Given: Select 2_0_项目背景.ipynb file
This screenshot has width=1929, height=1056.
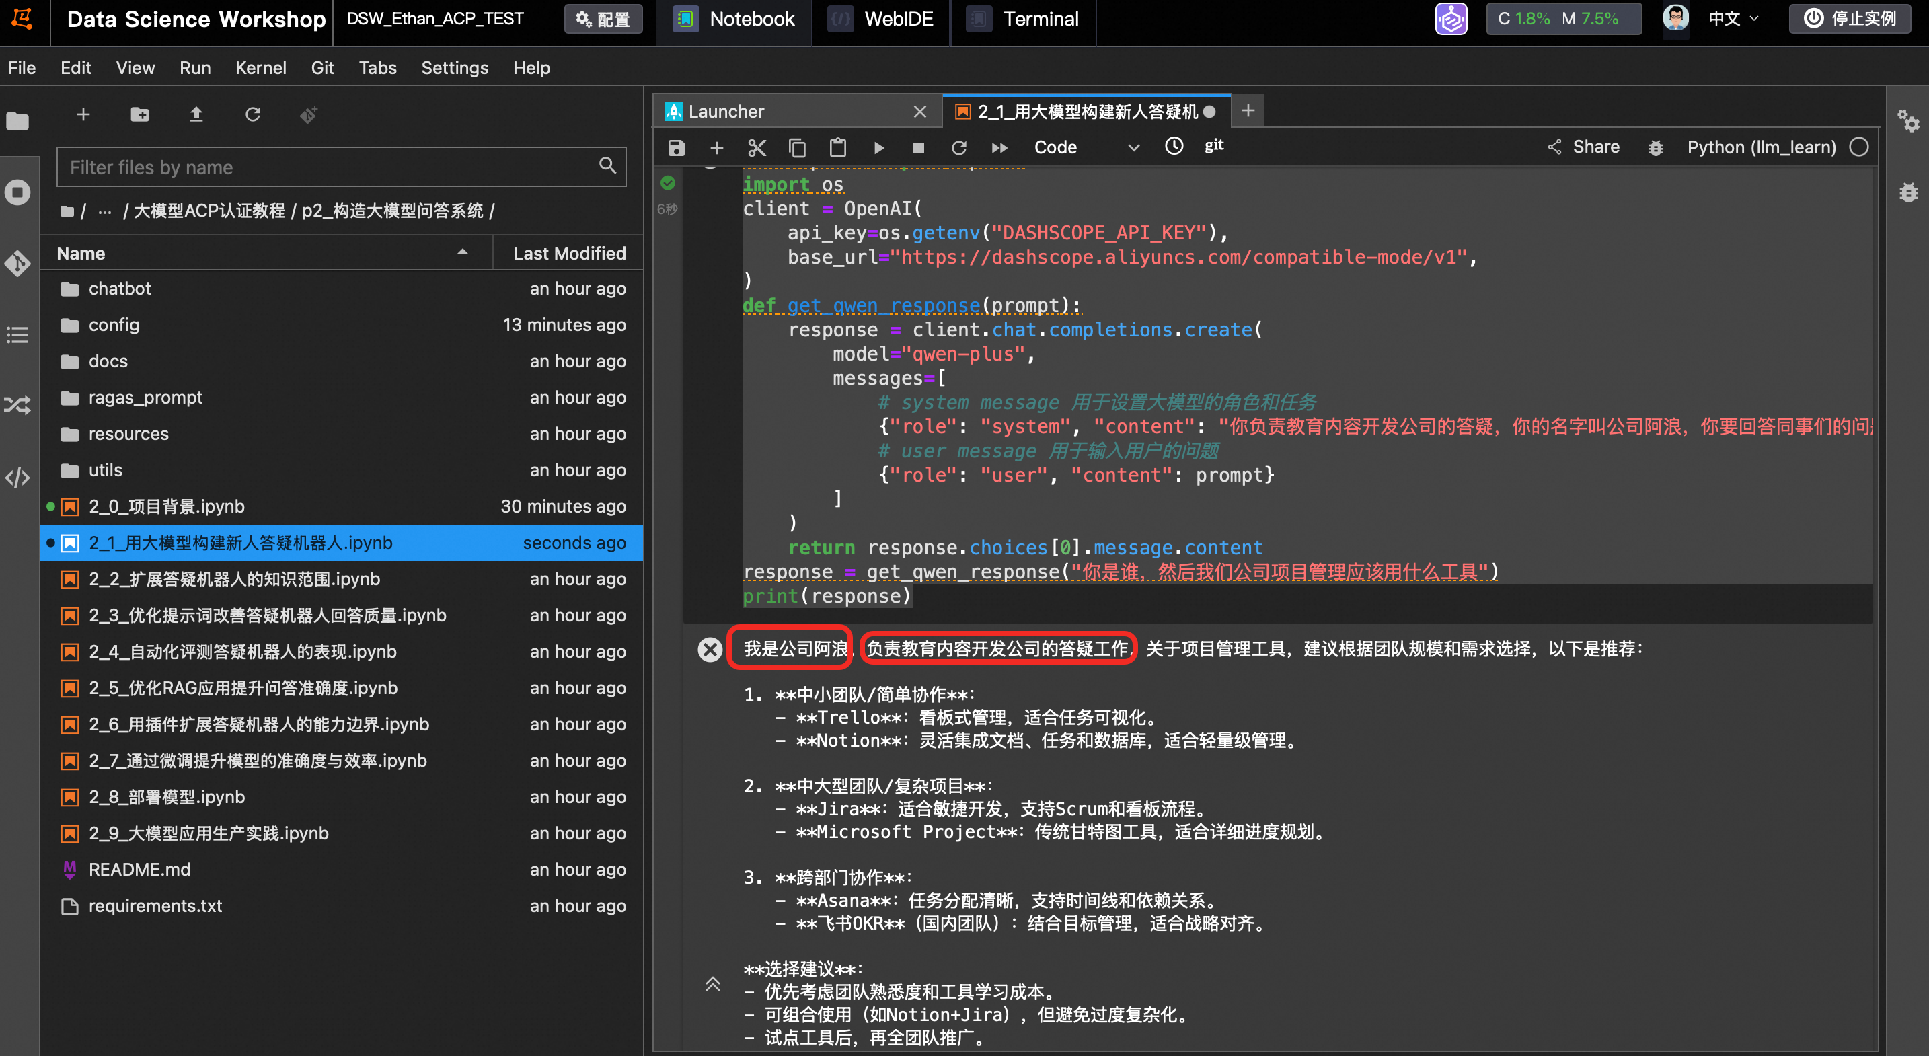Looking at the screenshot, I should 342,506.
